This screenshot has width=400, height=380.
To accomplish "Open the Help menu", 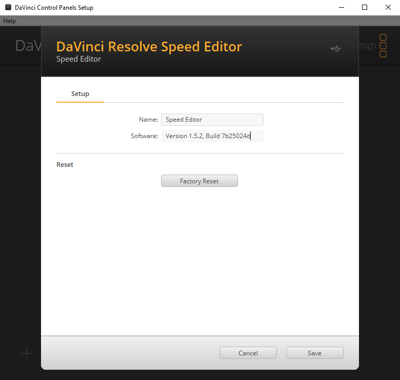I will (x=10, y=21).
